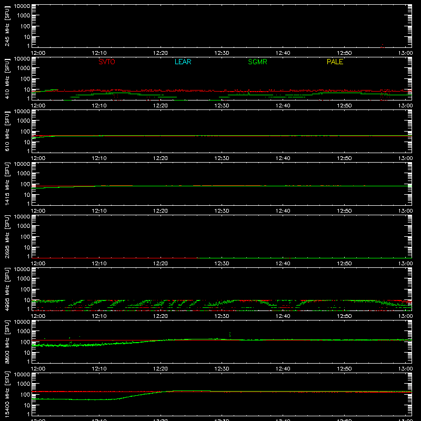Click the red SVTO station label
The width and height of the screenshot is (421, 421).
click(107, 62)
